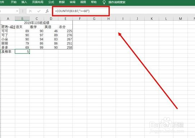The height and width of the screenshot is (138, 195).
Task: Select the name cell 小朵
Action: (8, 39)
